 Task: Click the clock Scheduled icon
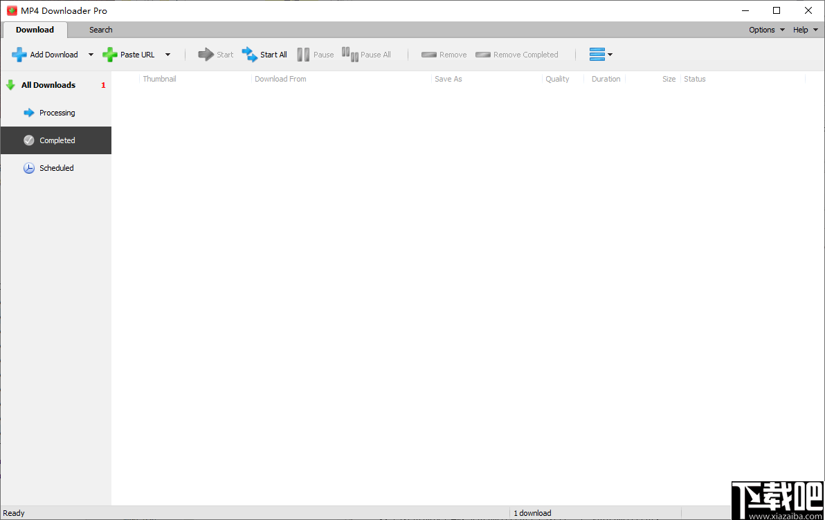29,168
